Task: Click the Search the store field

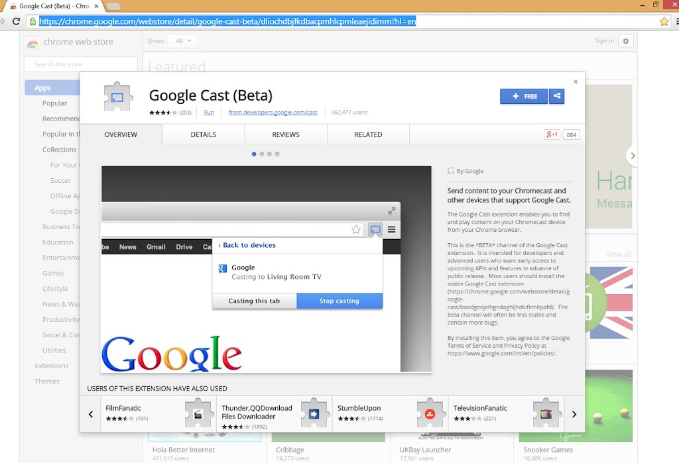Action: 81,64
